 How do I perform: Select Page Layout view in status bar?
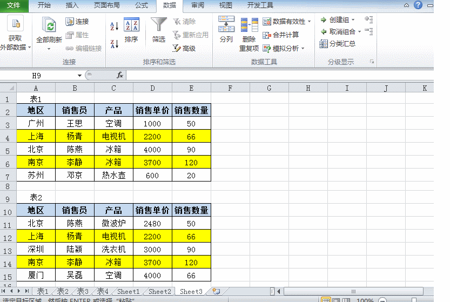[x=336, y=300]
